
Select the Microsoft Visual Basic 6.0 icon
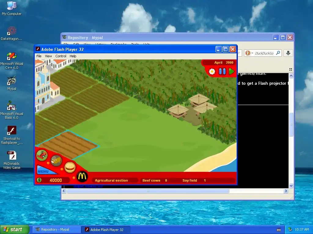12,110
